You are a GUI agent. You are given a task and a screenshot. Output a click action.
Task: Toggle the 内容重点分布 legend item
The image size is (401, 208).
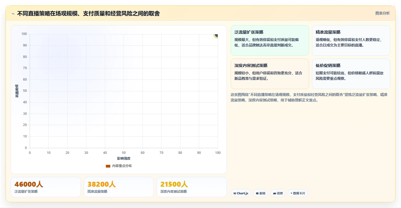[x=119, y=166]
